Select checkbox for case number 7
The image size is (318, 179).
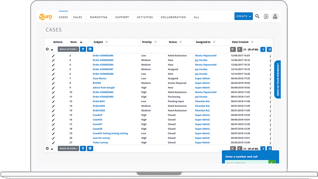coord(47,79)
